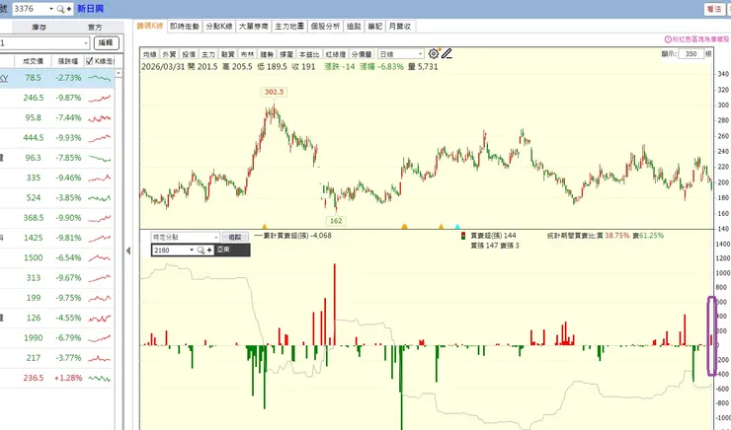This screenshot has width=731, height=430.
Task: Open the broker code 2180 dropdown
Action: [x=191, y=251]
